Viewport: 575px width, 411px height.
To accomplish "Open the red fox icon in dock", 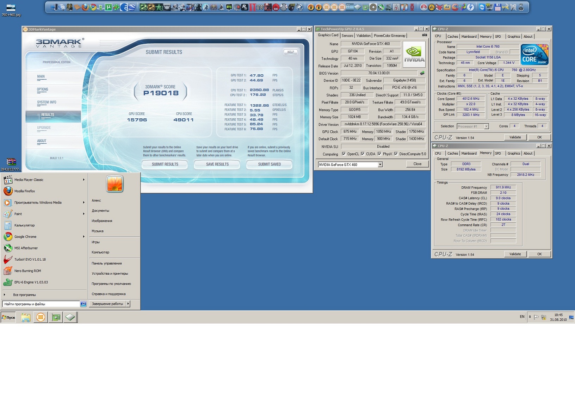I will pyautogui.click(x=439, y=7).
